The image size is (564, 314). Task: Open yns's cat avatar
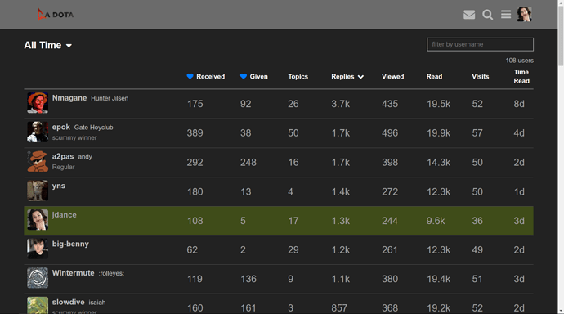(38, 191)
